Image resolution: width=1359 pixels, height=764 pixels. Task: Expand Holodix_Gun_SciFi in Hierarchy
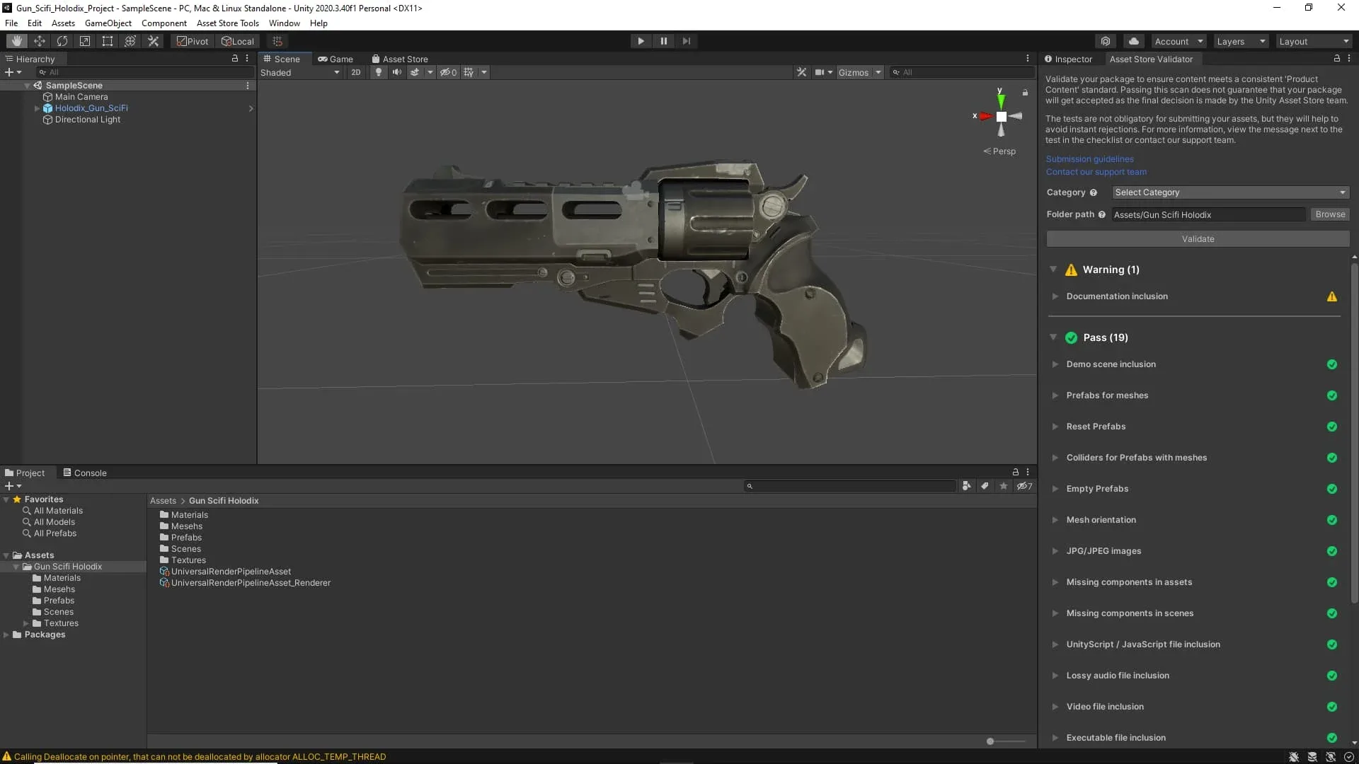(38, 108)
